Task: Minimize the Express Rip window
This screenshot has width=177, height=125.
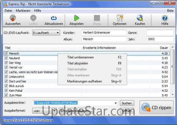Action: (154, 3)
